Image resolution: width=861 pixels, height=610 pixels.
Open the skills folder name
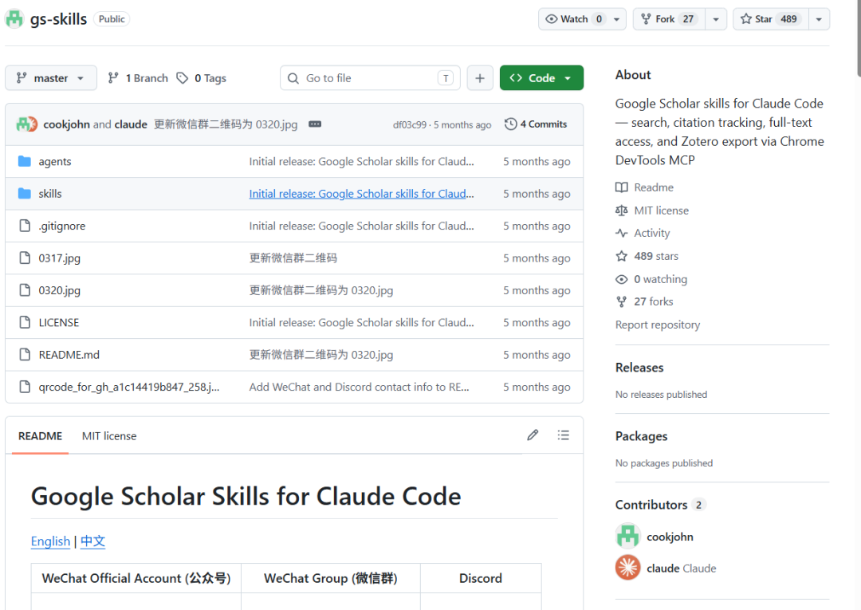[x=50, y=193]
